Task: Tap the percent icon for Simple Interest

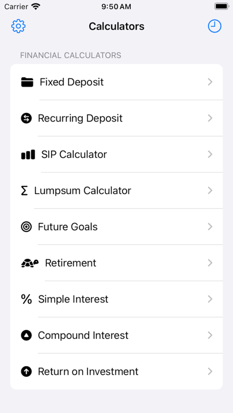Action: point(26,299)
